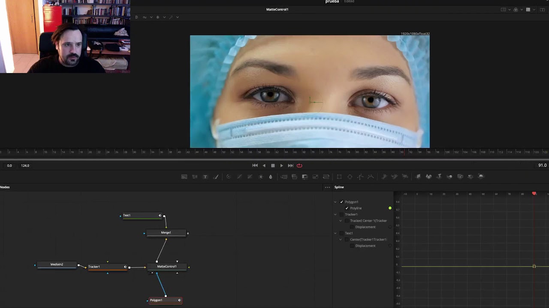Image resolution: width=549 pixels, height=308 pixels.
Task: Collapse the Tracker1 spline group
Action: [x=335, y=214]
